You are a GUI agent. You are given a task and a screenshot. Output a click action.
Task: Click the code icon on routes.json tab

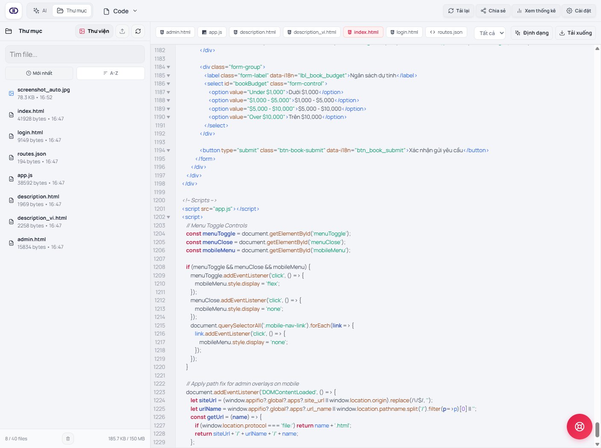(433, 32)
